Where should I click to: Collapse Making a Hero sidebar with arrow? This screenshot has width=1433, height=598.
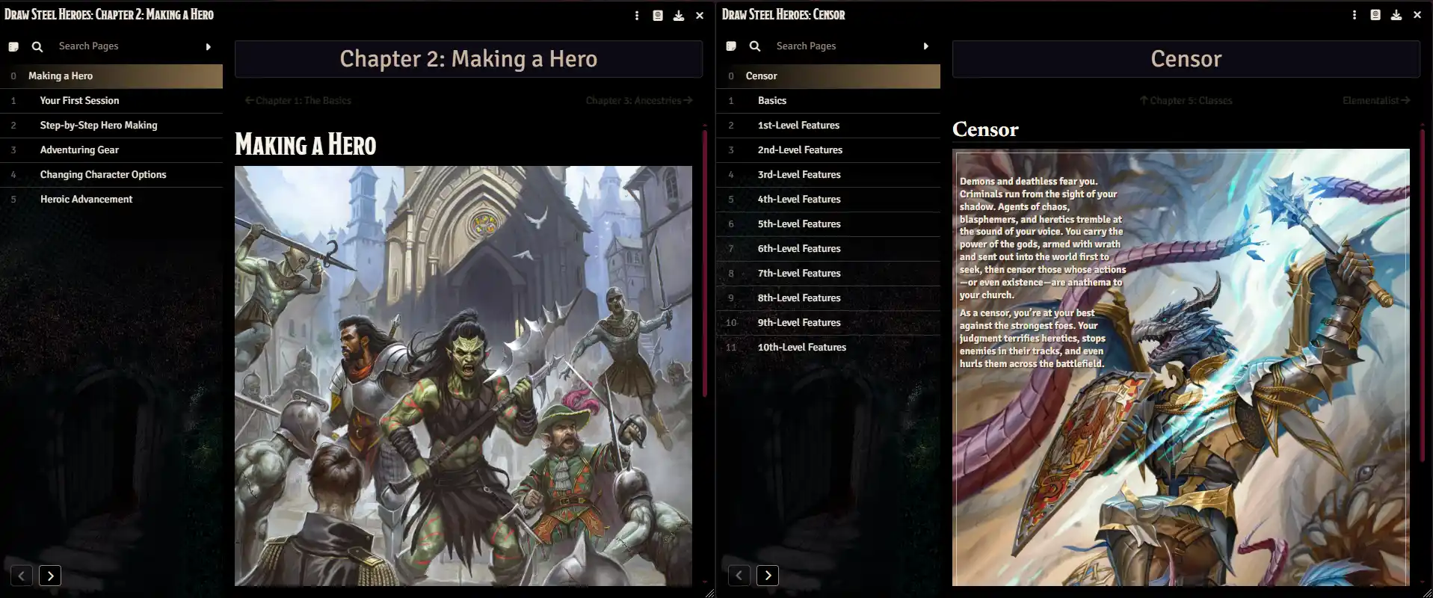209,46
